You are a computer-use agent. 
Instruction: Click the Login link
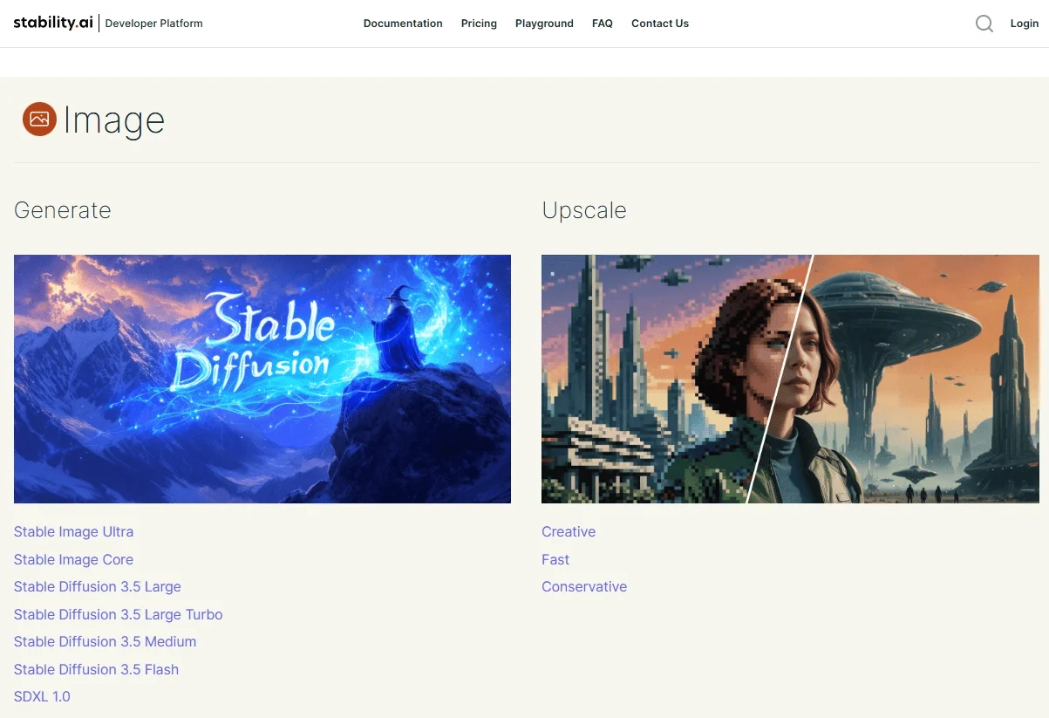1025,24
